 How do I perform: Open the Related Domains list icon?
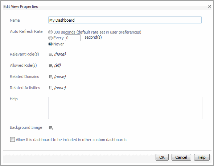[x=51, y=77]
